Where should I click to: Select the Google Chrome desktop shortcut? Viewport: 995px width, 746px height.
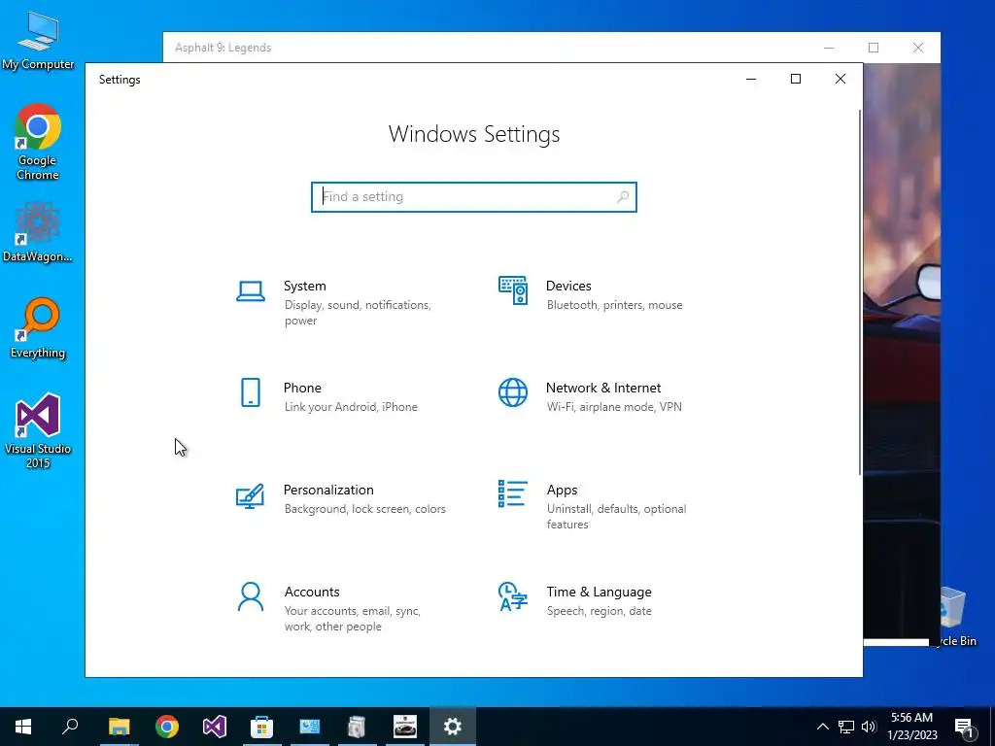[38, 142]
